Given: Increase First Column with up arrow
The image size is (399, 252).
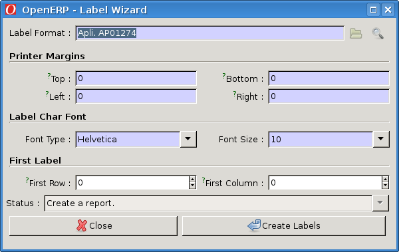Looking at the screenshot, I should tap(385, 180).
